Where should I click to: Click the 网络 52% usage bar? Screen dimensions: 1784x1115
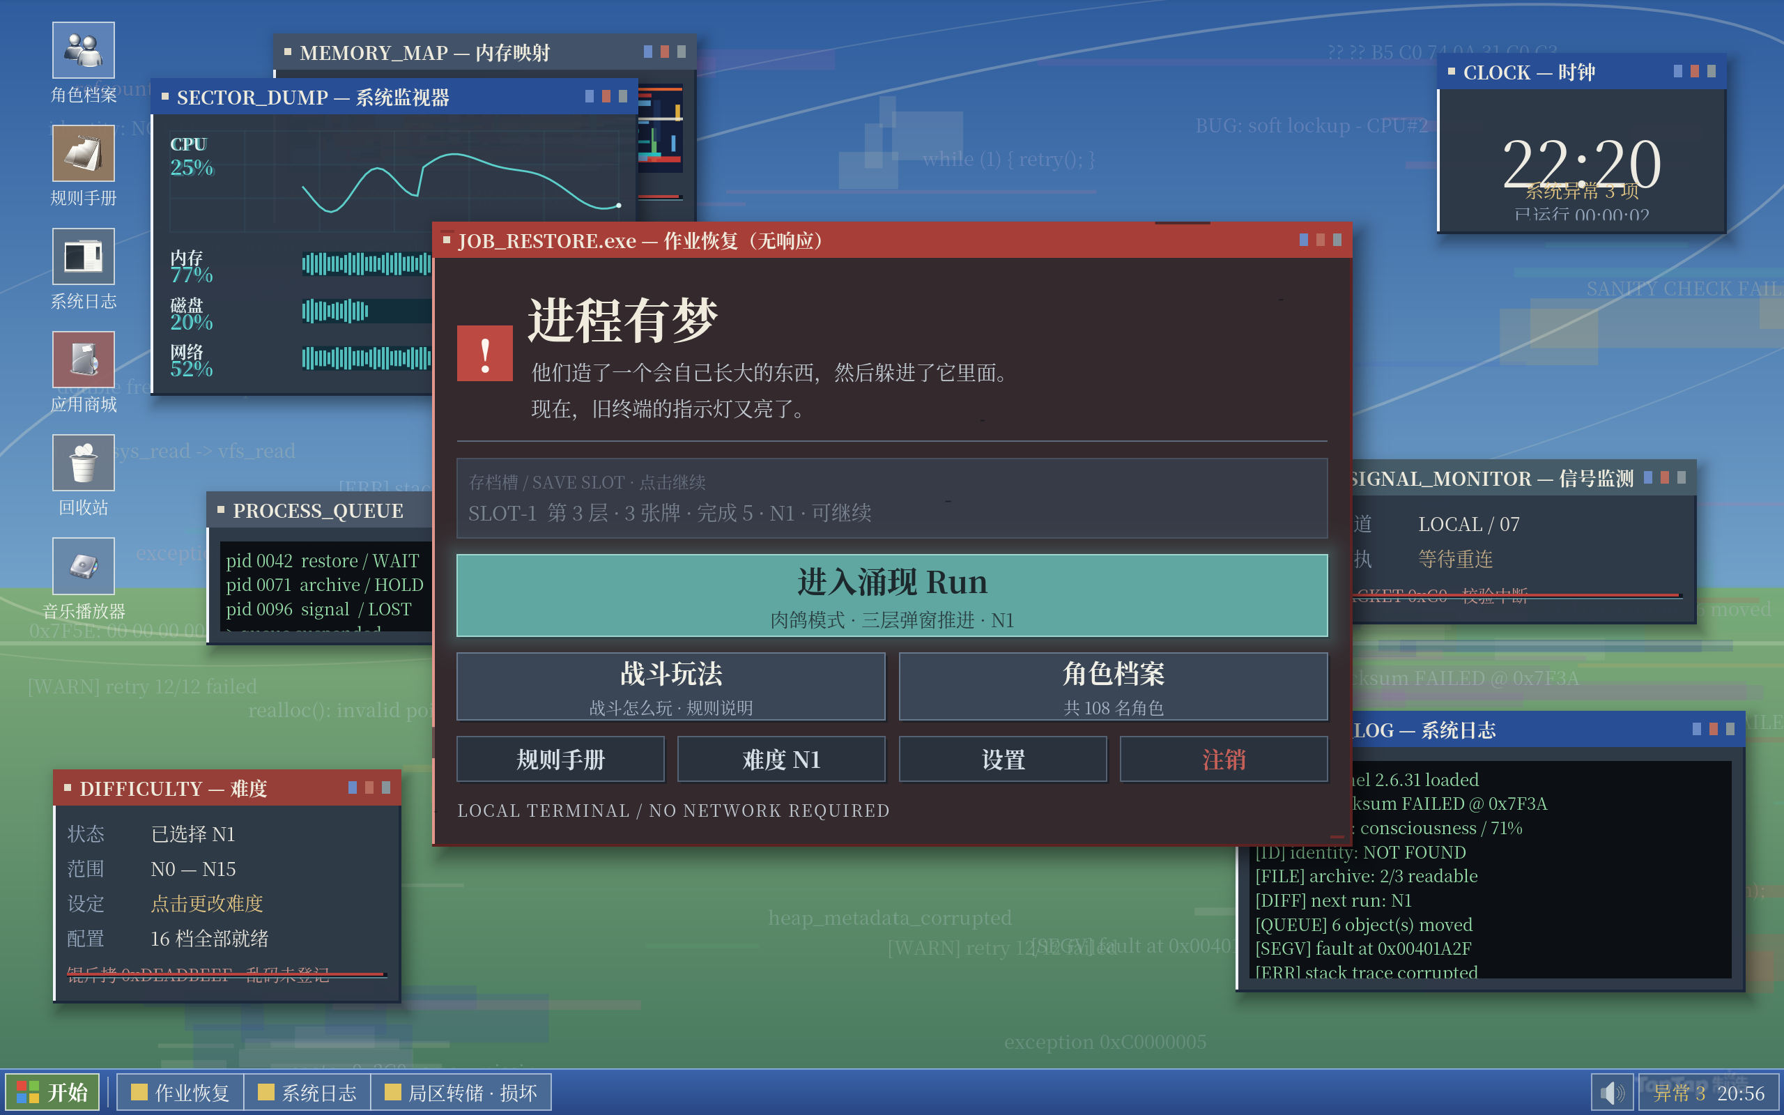point(367,357)
